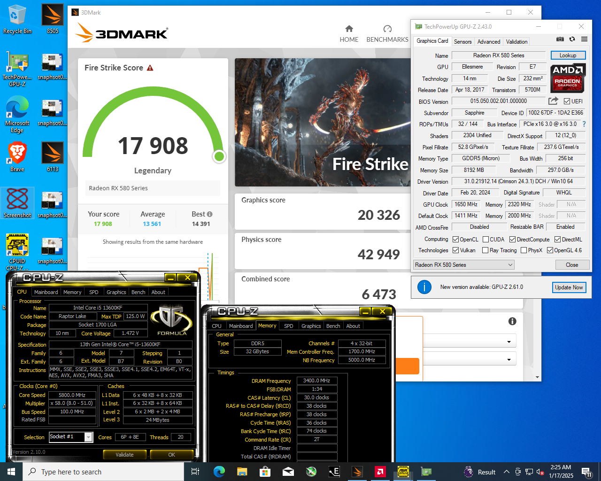Toggle Ray Tracing checkbox in GPU-Z
This screenshot has height=481, width=601.
[x=485, y=250]
